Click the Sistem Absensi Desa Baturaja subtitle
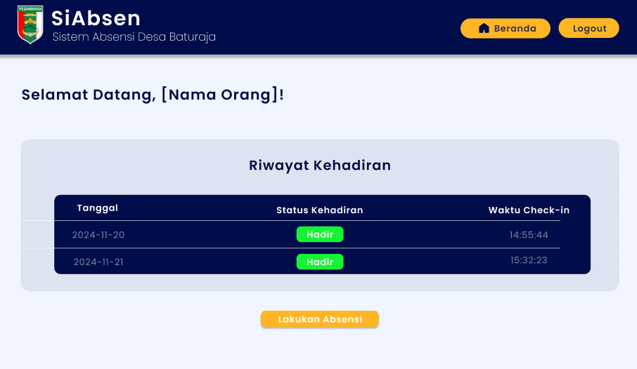Image resolution: width=637 pixels, height=369 pixels. 134,37
